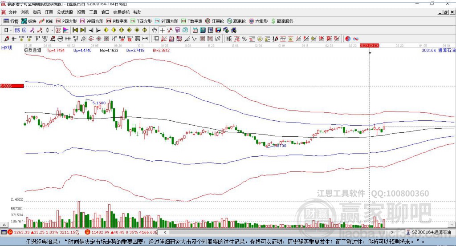Open the 交易委托 menu
The image size is (456, 246).
point(121,12)
